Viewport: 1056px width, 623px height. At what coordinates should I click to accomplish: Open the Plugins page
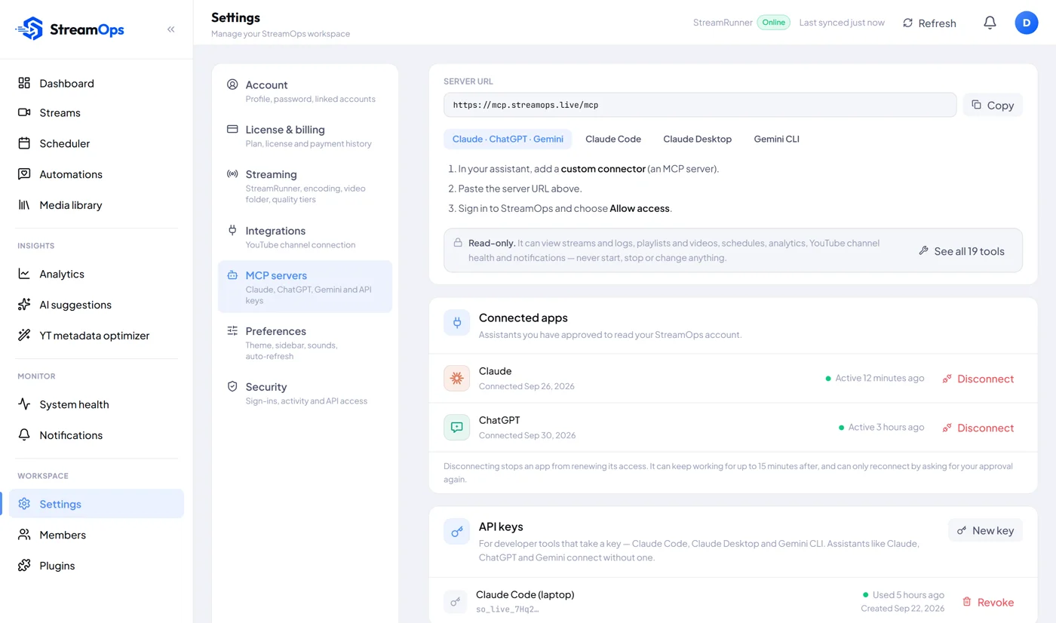pos(97,566)
